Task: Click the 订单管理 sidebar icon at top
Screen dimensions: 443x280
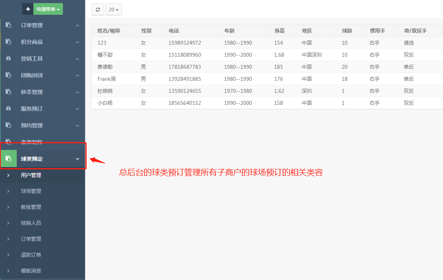Action: (8, 25)
